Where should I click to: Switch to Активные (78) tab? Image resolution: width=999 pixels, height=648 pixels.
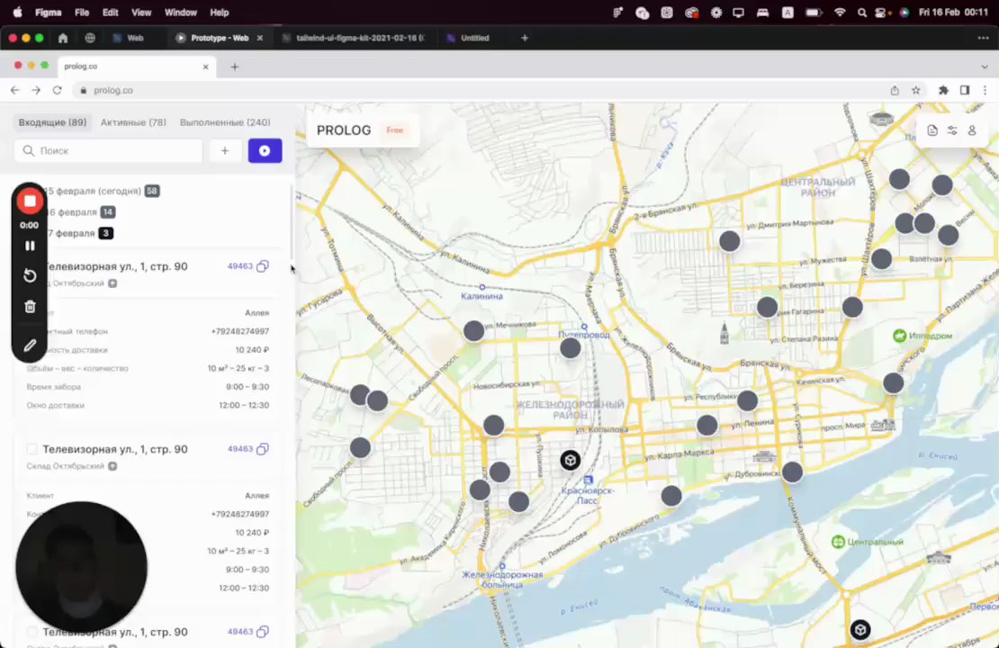133,122
